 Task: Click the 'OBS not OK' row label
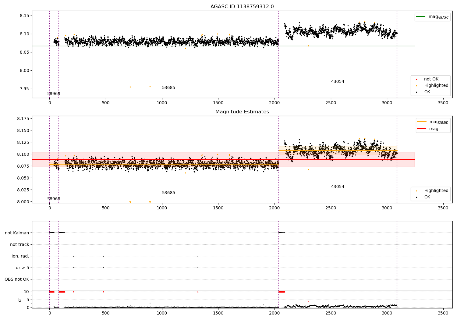click(x=17, y=279)
